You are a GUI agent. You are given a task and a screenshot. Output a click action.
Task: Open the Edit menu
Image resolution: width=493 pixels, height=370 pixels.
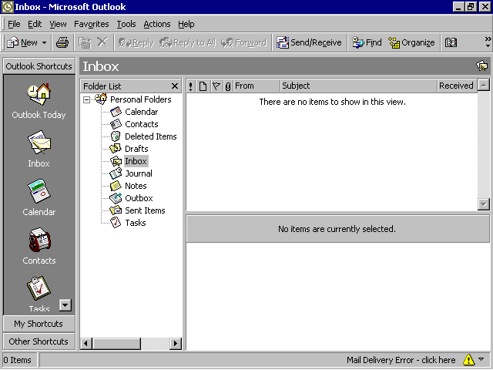pyautogui.click(x=35, y=24)
